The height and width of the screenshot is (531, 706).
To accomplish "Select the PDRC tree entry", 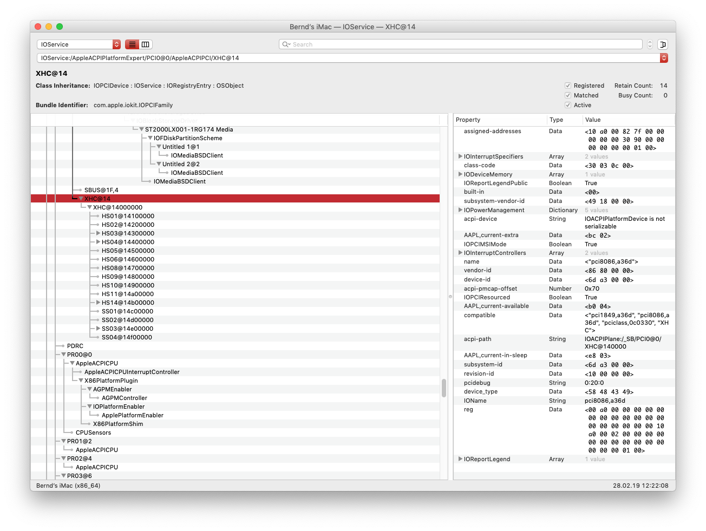I will [75, 346].
